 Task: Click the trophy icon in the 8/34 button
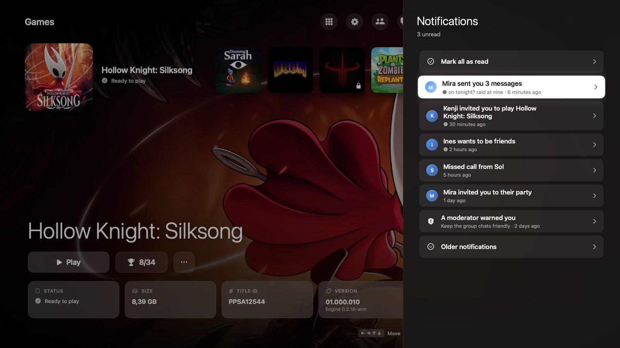(x=131, y=262)
